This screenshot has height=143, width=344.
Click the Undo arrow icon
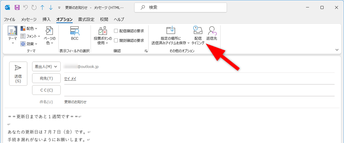(x=25, y=7)
